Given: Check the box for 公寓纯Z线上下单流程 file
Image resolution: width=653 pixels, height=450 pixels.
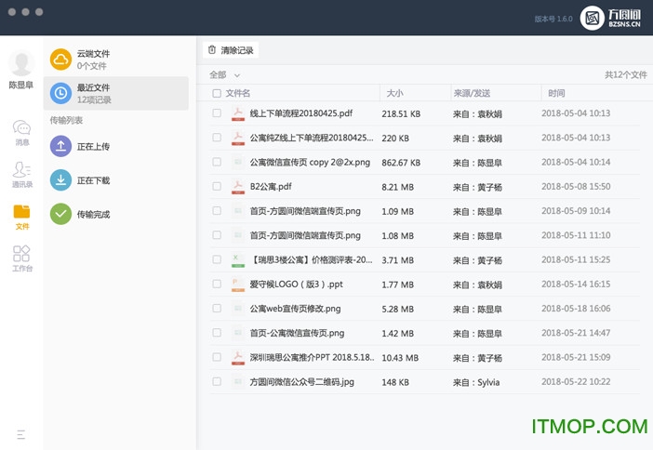Looking at the screenshot, I should point(217,138).
